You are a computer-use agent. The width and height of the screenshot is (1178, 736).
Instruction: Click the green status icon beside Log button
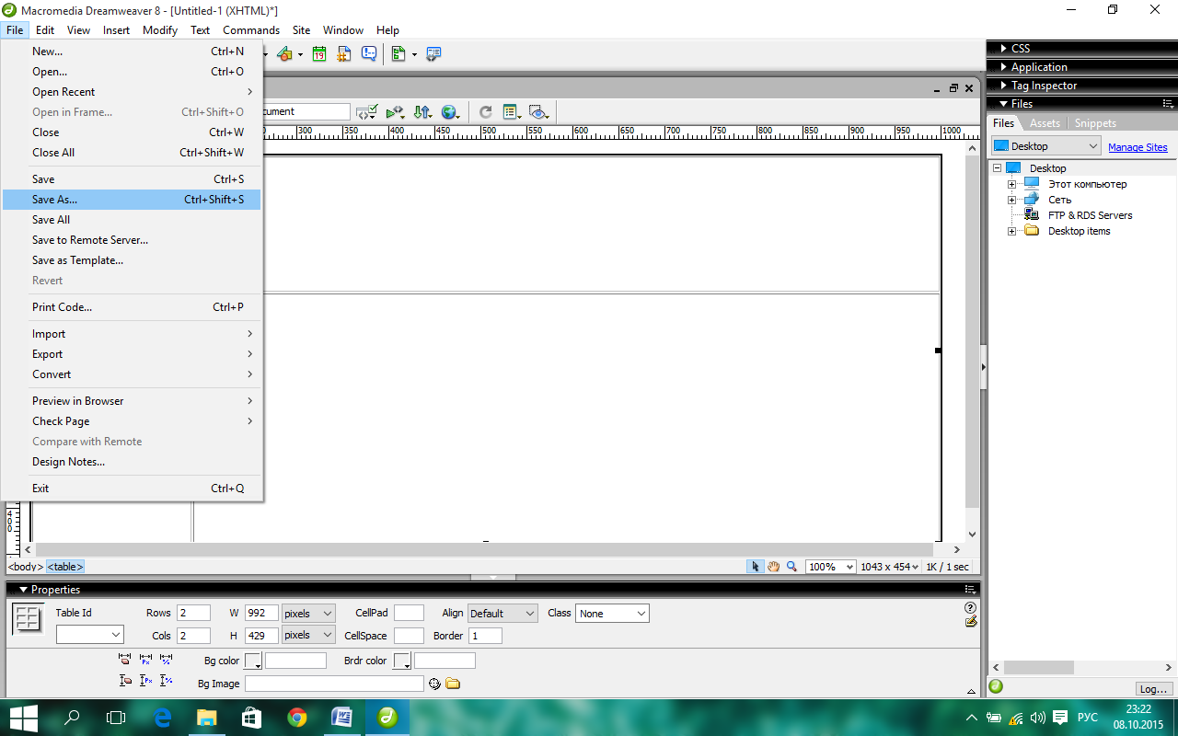pyautogui.click(x=996, y=687)
